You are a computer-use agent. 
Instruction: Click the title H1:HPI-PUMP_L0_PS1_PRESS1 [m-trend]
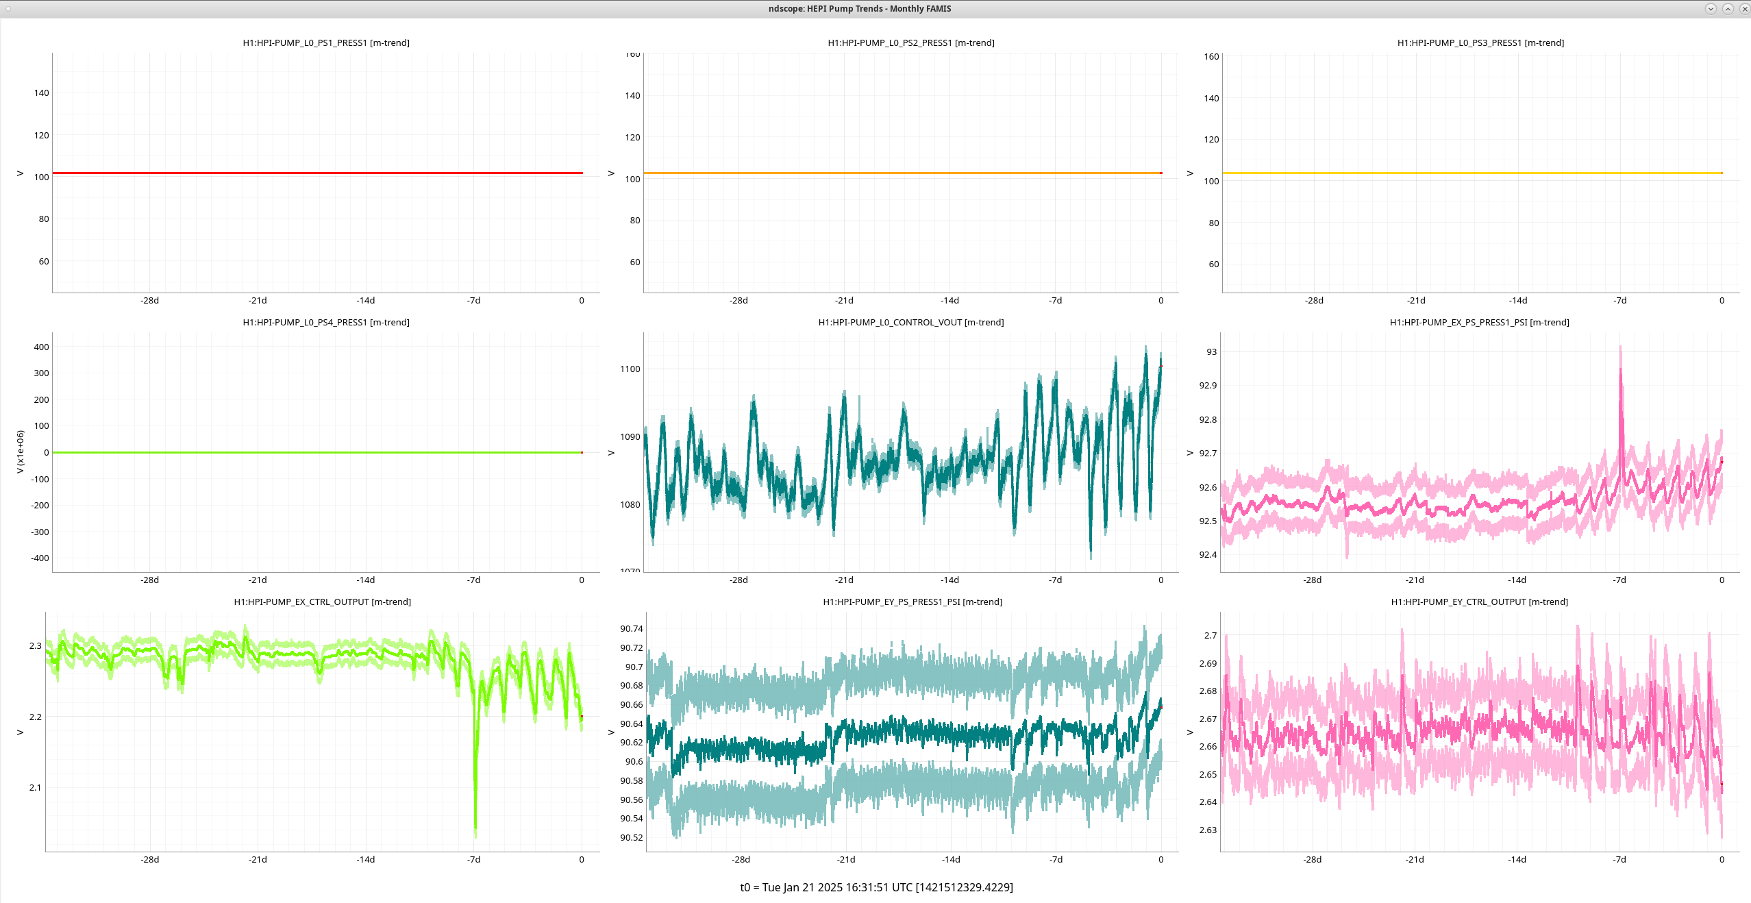tap(326, 42)
